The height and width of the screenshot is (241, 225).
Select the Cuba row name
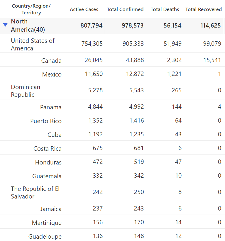(x=55, y=135)
